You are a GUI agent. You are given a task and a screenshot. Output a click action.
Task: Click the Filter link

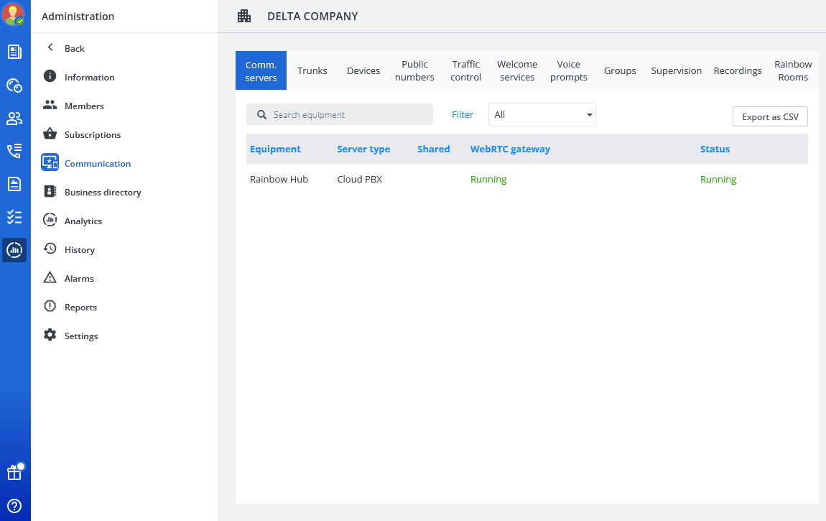tap(463, 115)
